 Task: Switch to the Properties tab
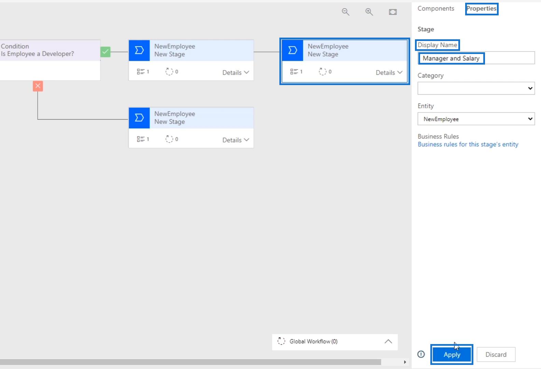pos(482,9)
